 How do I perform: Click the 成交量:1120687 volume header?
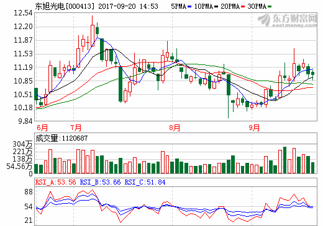(61, 138)
